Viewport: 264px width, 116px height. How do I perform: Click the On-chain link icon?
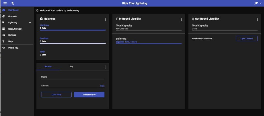tap(4, 16)
